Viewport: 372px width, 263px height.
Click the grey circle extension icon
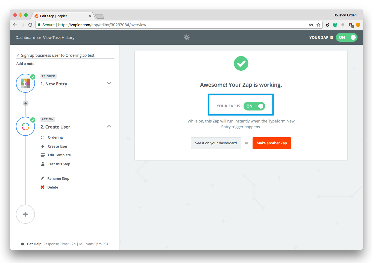(x=343, y=25)
